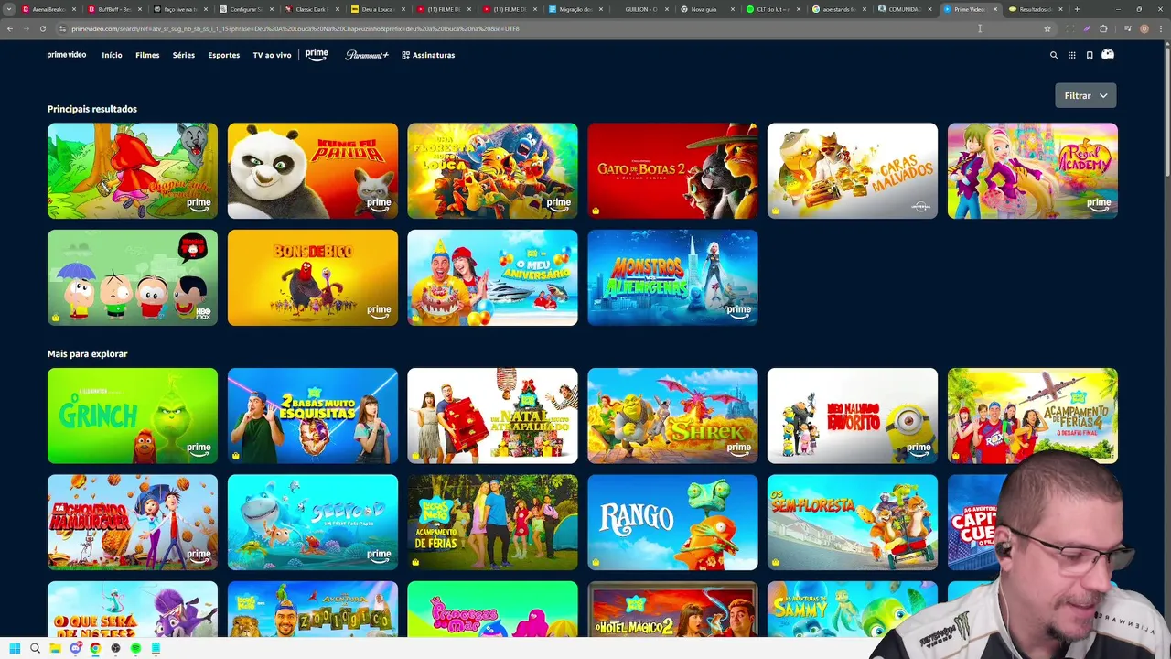This screenshot has height=659, width=1171.
Task: Open the Assinaturas link
Action: tap(428, 55)
